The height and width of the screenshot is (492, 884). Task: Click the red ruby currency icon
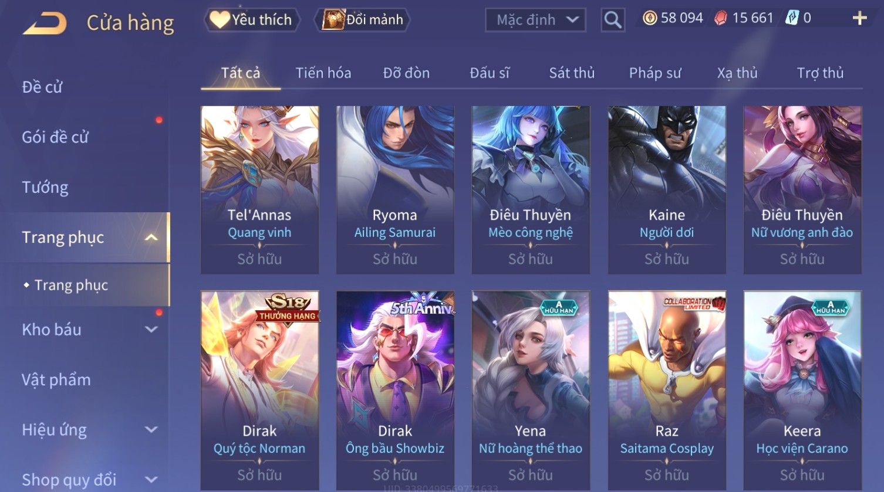(x=721, y=18)
